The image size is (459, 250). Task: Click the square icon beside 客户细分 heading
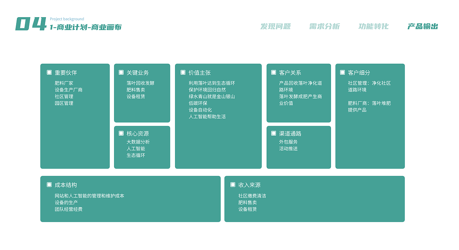click(x=342, y=72)
